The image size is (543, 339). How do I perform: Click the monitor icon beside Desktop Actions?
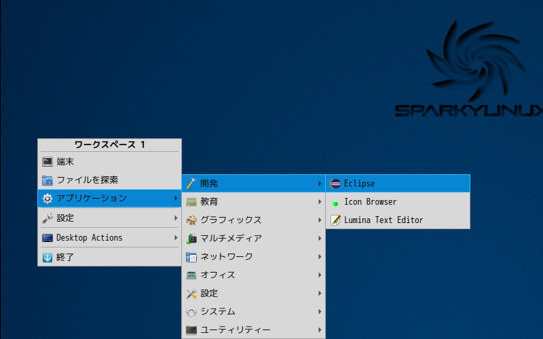(48, 238)
